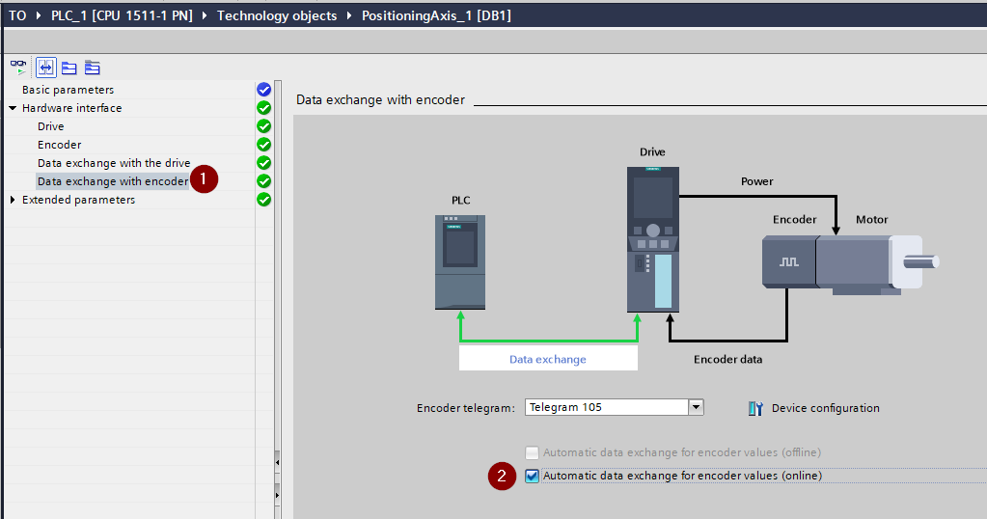
Task: Click the Encoder data label in diagram
Action: [727, 359]
